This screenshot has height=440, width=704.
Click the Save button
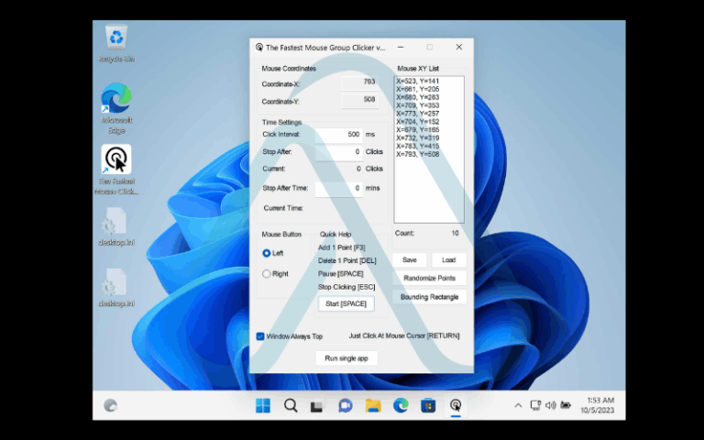point(410,260)
